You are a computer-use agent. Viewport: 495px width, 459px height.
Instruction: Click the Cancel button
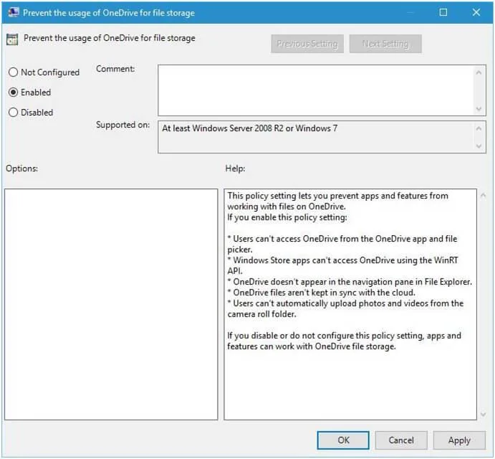tap(401, 440)
